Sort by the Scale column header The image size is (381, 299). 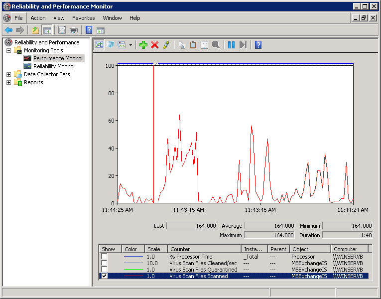[x=156, y=249]
